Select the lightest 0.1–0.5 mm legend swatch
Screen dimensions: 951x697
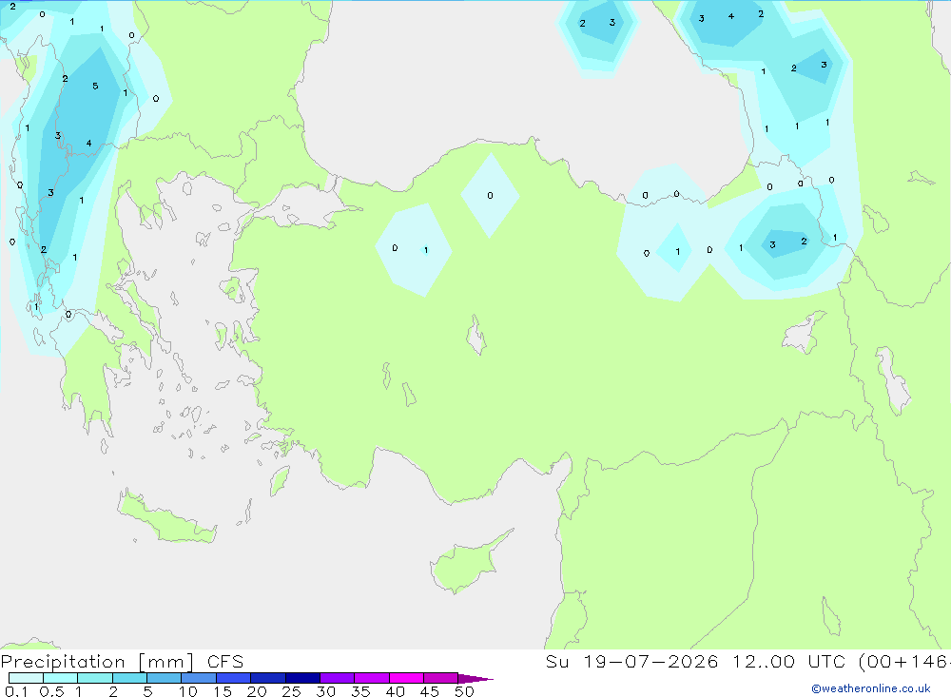click(x=26, y=678)
